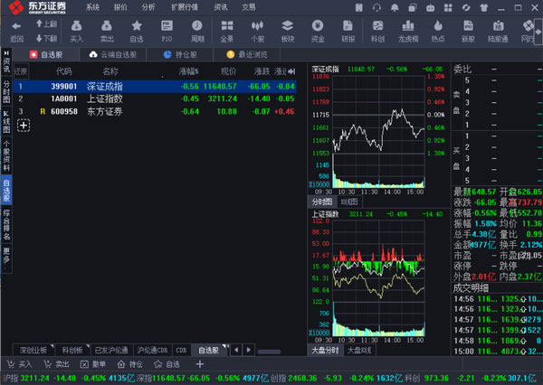Click the t-shirt skin theme icon

(484, 7)
